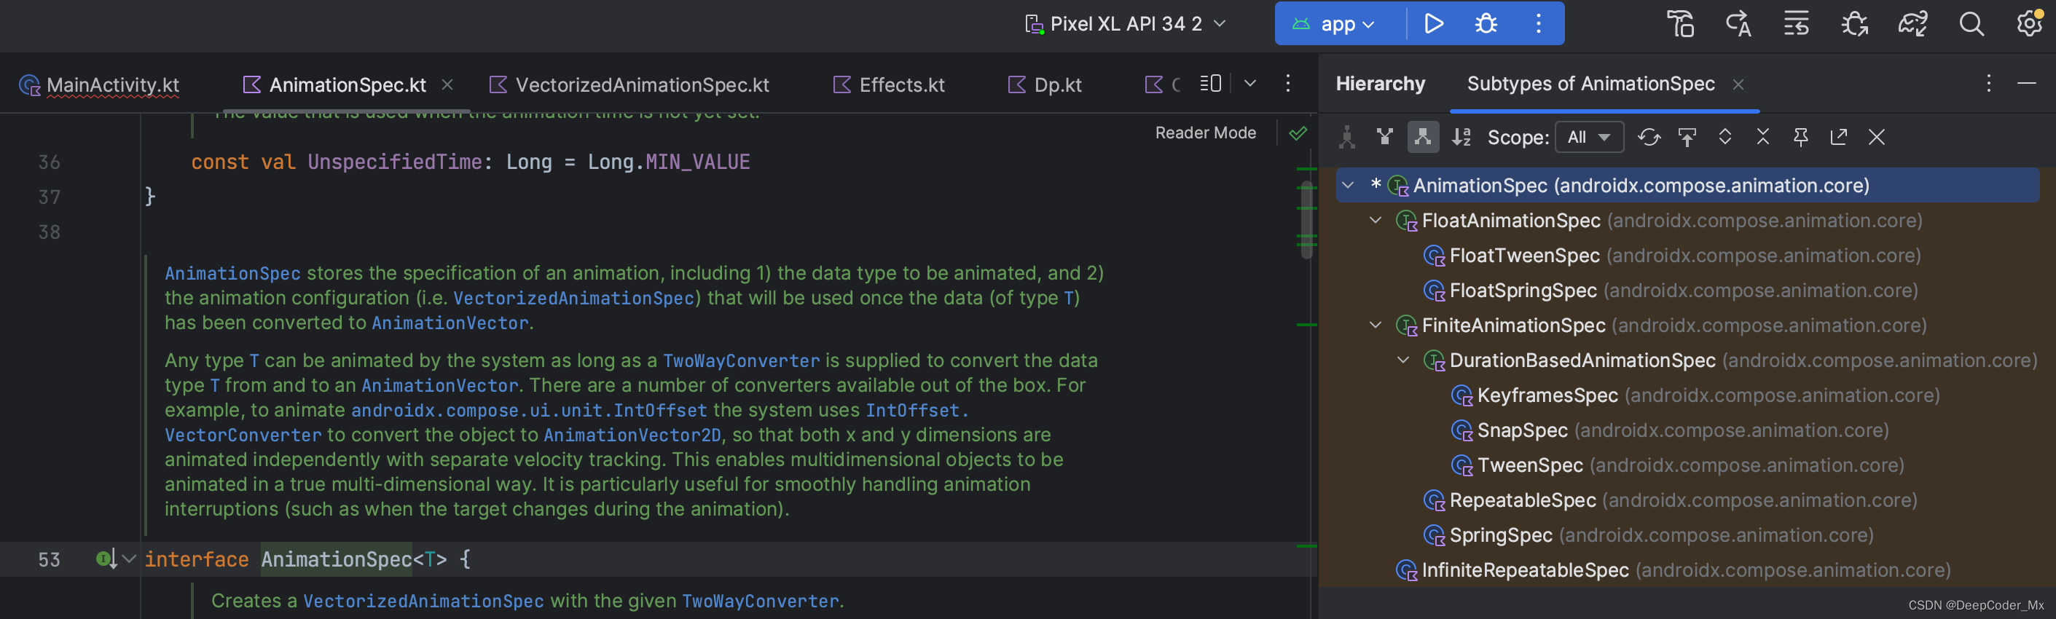Open IDE settings gear

point(2030,24)
